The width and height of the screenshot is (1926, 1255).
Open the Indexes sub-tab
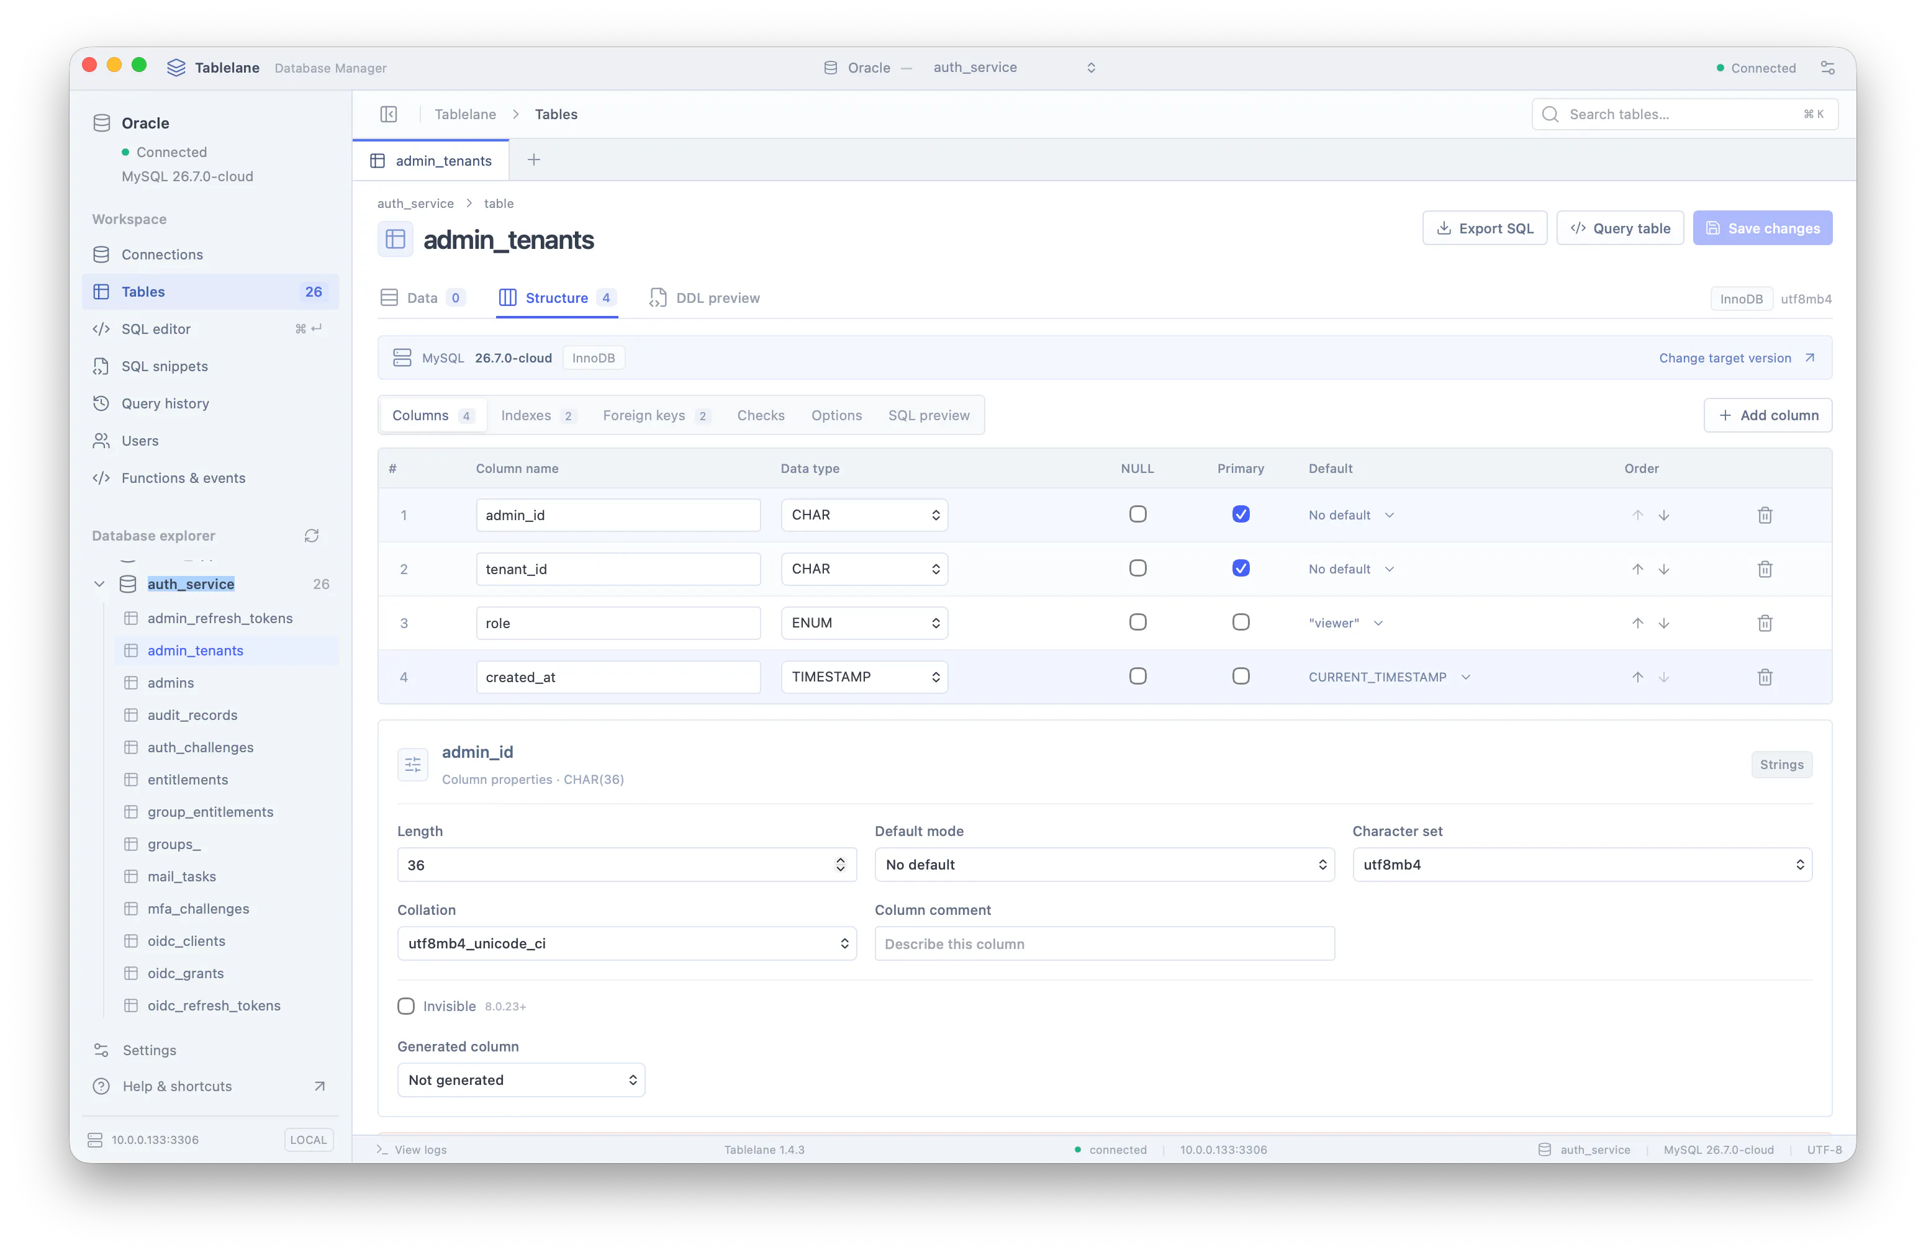537,415
